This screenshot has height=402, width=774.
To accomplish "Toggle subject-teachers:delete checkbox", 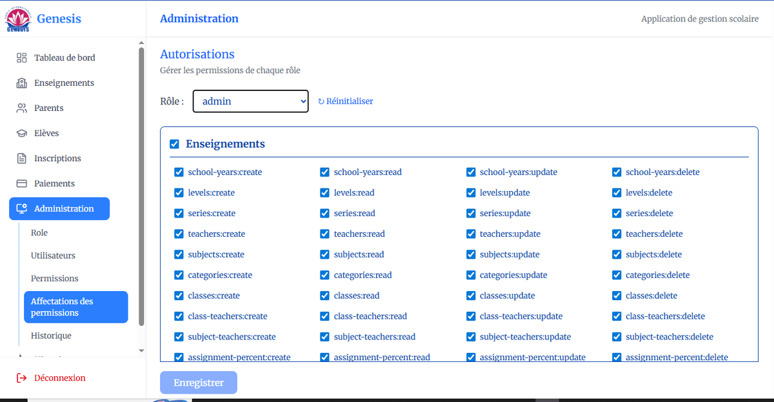I will pyautogui.click(x=617, y=337).
